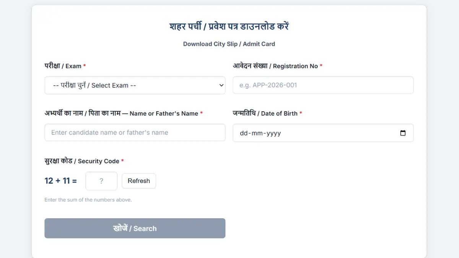Viewport: 459px width, 258px height.
Task: Click the "12 + 11 =" captcha text
Action: pos(60,180)
